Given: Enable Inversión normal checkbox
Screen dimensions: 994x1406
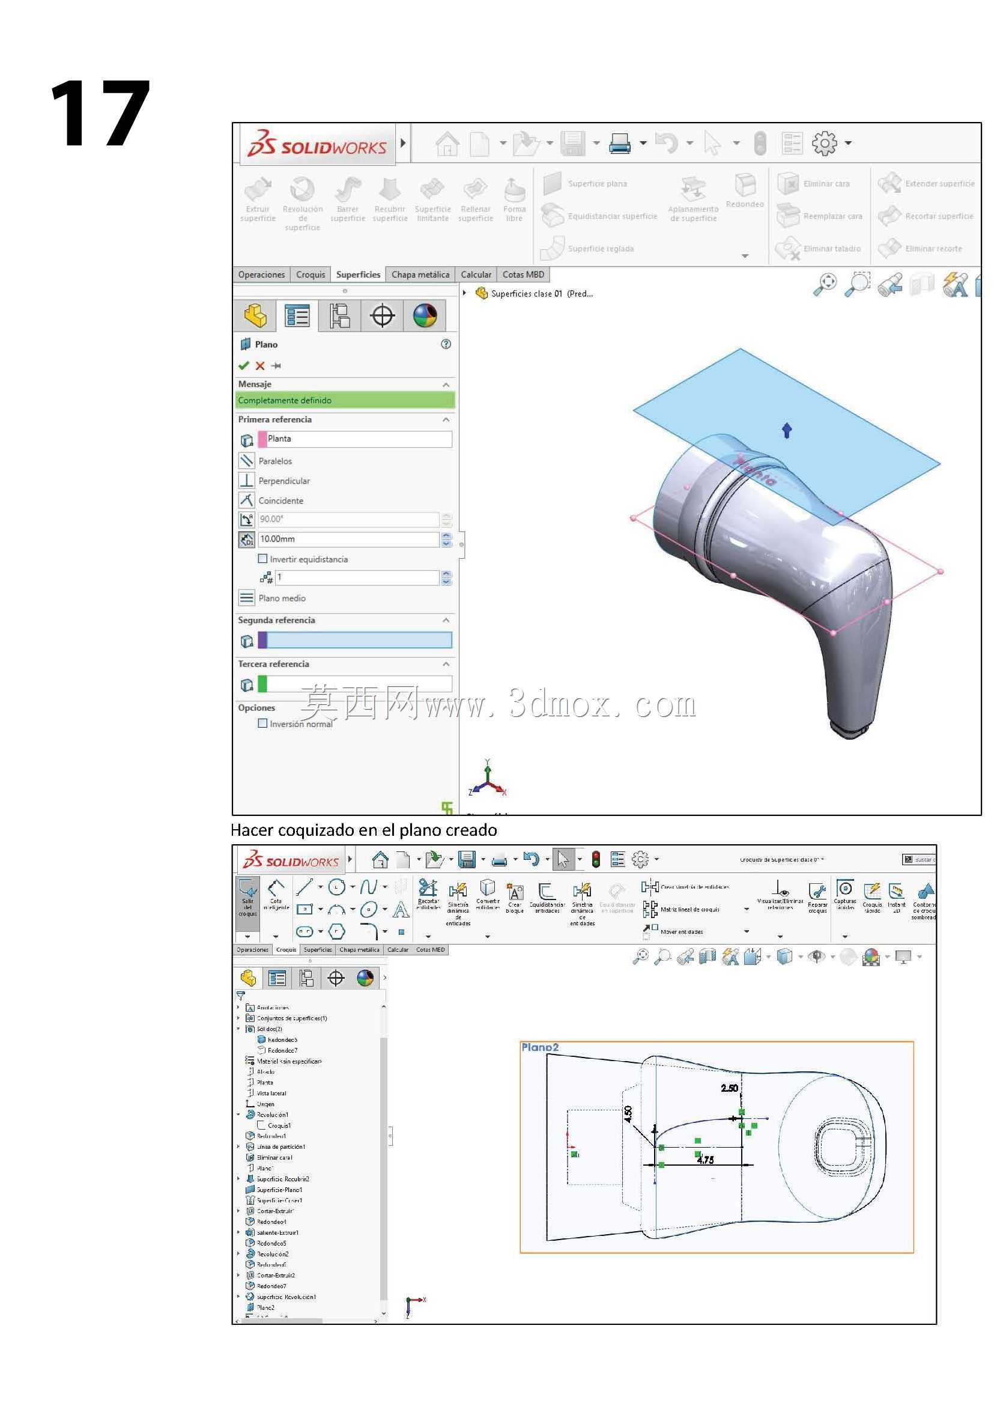Looking at the screenshot, I should tap(262, 723).
